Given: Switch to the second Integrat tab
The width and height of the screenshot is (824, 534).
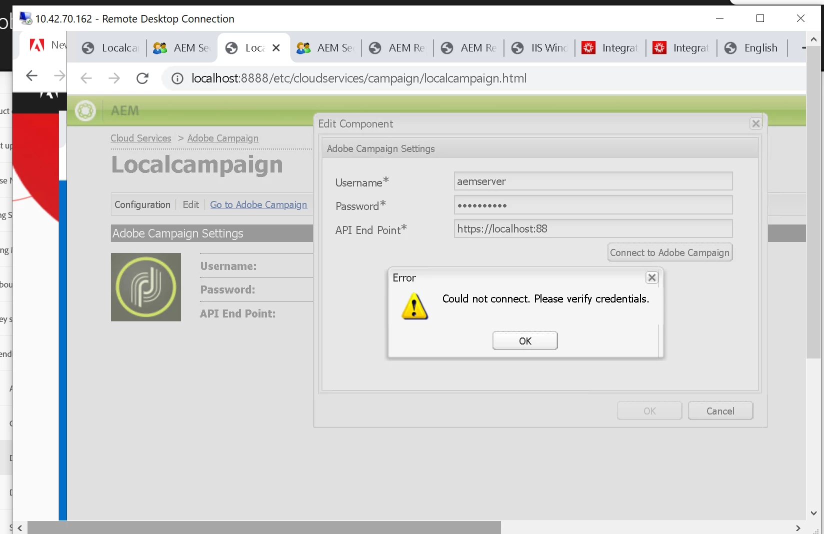Looking at the screenshot, I should point(681,48).
